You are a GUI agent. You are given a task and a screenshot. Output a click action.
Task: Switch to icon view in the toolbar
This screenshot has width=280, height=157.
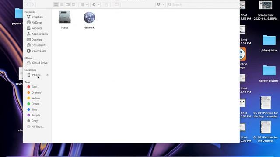tap(56, 5)
